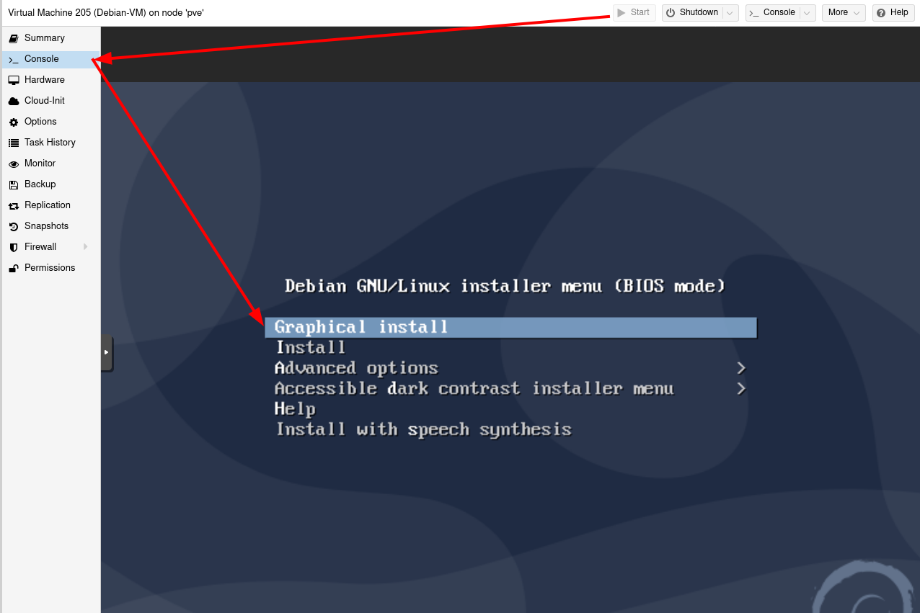This screenshot has width=920, height=613.
Task: Click the Replication arrows icon
Action: [13, 205]
